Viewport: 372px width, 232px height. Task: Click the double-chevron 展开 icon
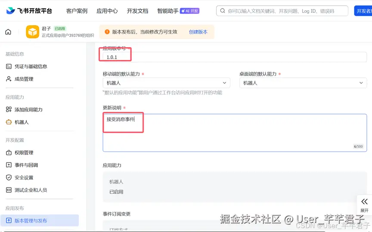[364, 202]
